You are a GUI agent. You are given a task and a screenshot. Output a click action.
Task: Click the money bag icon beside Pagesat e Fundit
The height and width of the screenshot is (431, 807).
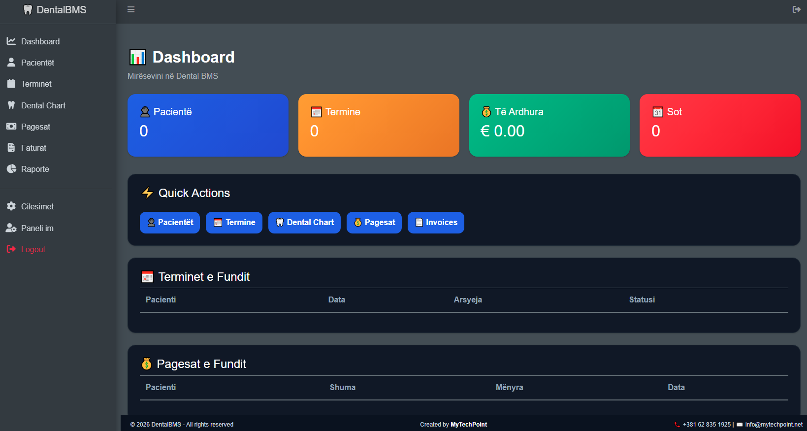(147, 364)
